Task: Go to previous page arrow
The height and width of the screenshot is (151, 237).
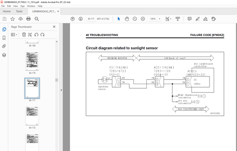Action: 73,19
